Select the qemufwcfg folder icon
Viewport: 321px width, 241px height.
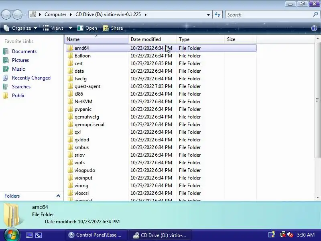click(x=70, y=117)
